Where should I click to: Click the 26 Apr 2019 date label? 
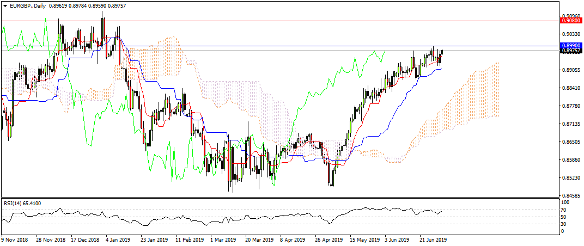pos(328,239)
